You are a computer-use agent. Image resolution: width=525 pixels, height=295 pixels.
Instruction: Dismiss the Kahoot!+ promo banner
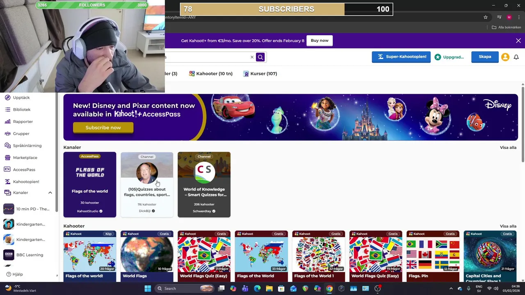coord(518,41)
